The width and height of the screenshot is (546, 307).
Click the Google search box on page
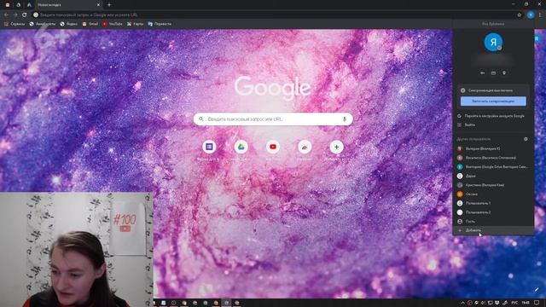[x=273, y=119]
